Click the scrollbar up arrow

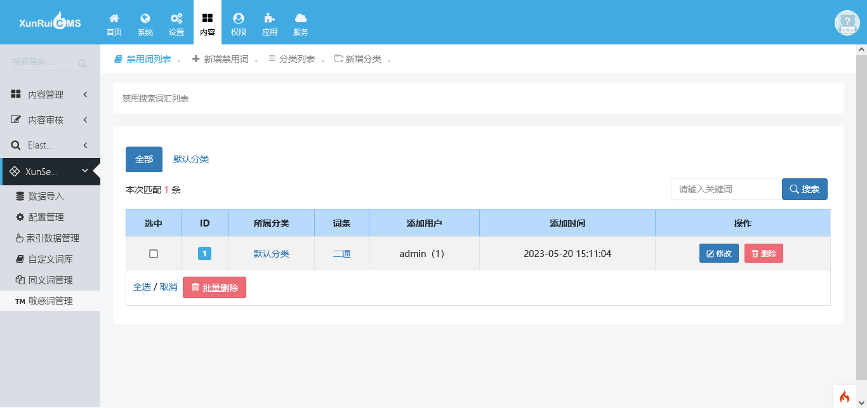(x=861, y=49)
